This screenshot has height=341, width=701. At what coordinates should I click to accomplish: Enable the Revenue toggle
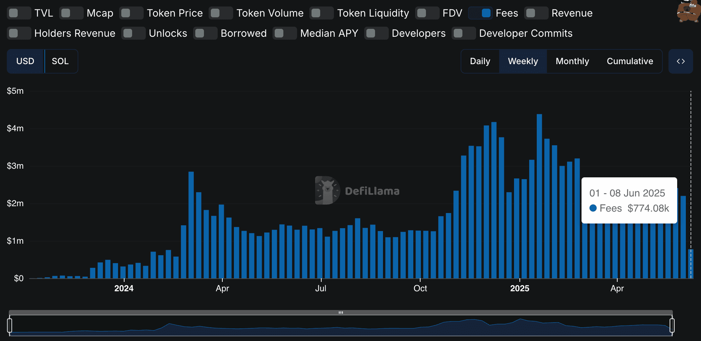[x=536, y=13]
